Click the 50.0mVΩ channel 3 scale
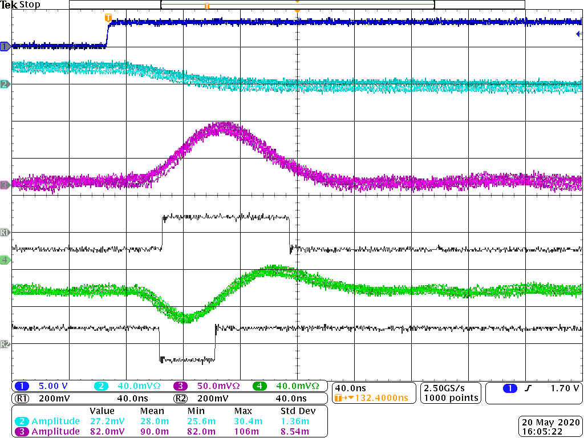Viewport: 584px width, 438px height. (218, 386)
